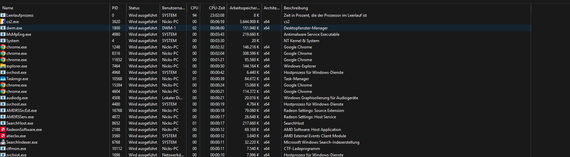The width and height of the screenshot is (570, 157).
Task: Select the explorer.exe process name
Action: [17, 66]
